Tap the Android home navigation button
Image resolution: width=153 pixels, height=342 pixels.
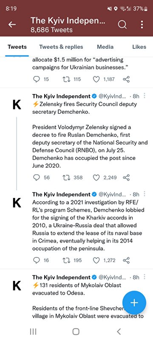[76, 332]
